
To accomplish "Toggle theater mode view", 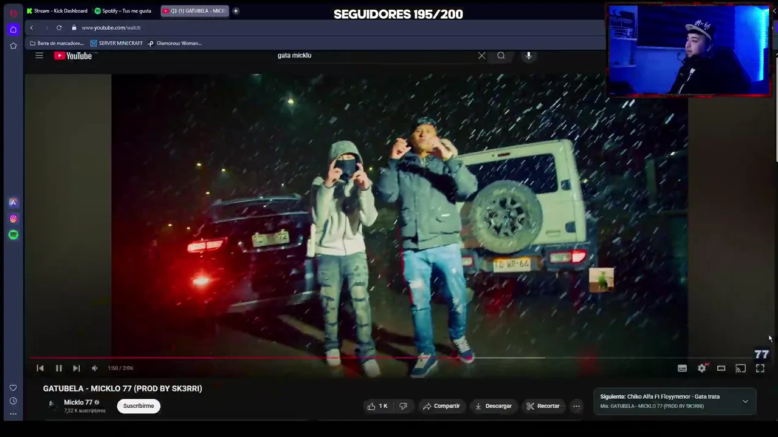I will click(721, 368).
